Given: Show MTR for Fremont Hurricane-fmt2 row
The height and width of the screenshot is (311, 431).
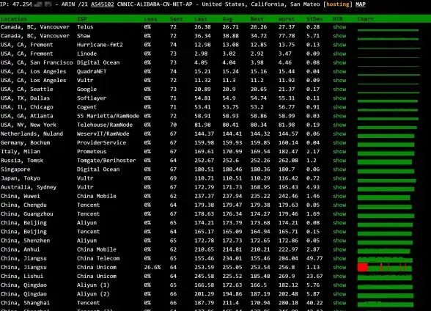Looking at the screenshot, I should (x=339, y=45).
